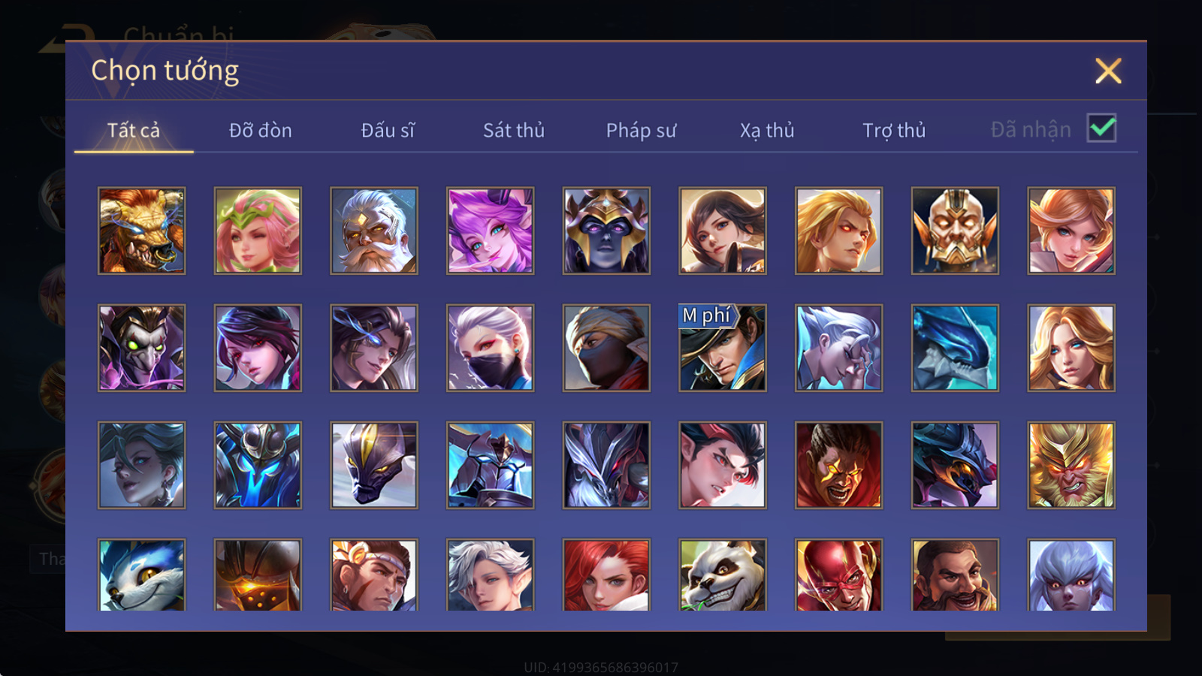
Task: Close the Chọn tướng dialog
Action: tap(1108, 71)
